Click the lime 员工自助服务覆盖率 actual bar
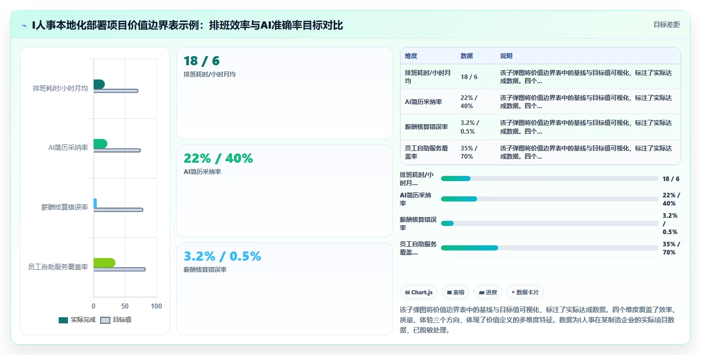The height and width of the screenshot is (355, 701). click(x=104, y=263)
